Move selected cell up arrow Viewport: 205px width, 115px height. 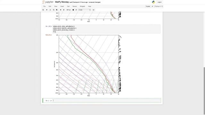(61, 10)
